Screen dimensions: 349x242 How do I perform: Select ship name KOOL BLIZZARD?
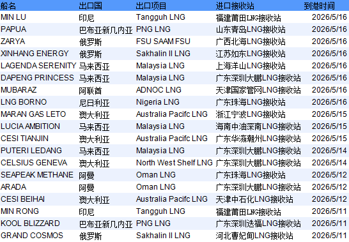click(x=30, y=223)
